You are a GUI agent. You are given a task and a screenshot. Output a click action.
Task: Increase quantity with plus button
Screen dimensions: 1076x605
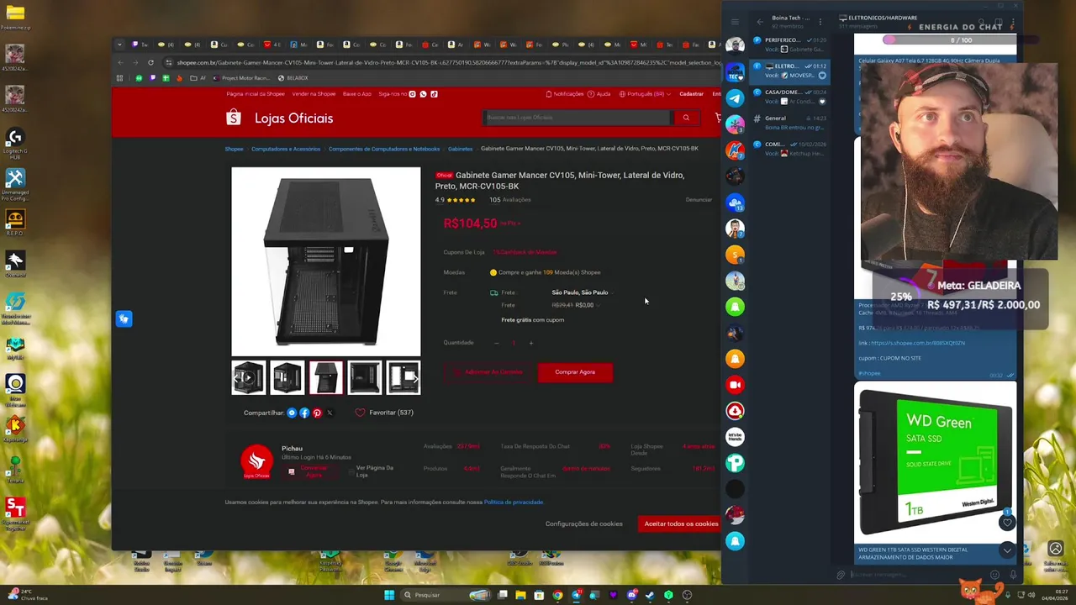point(530,343)
